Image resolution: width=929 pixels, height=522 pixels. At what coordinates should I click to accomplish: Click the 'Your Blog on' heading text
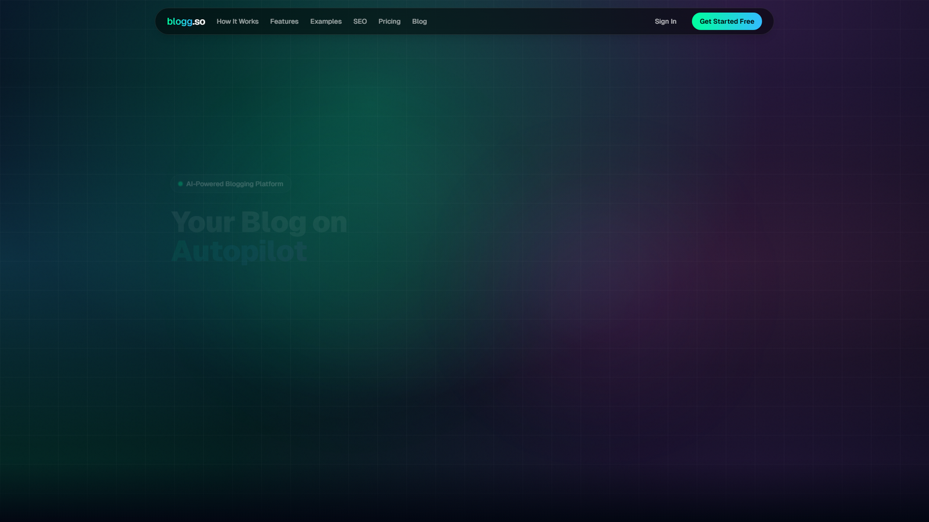(259, 222)
